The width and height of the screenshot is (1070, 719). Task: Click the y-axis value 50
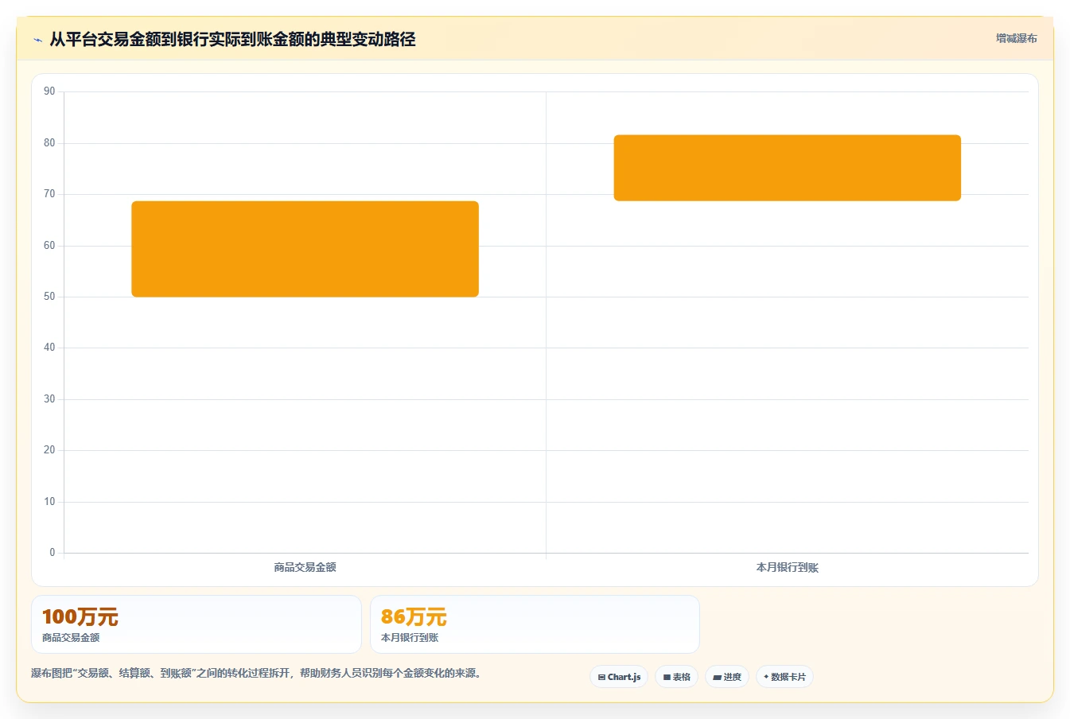pyautogui.click(x=49, y=297)
